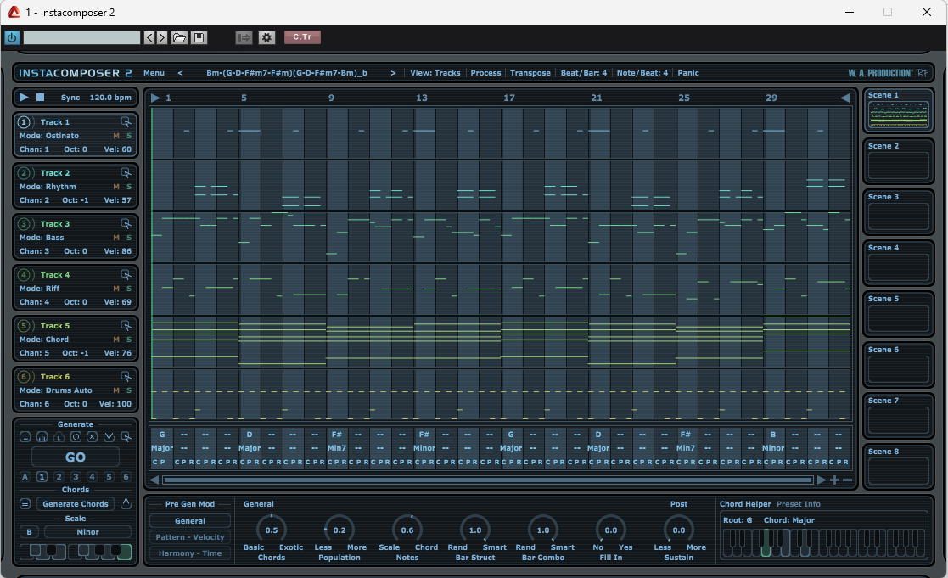Viewport: 948px width, 578px height.
Task: Click the Panic button
Action: pyautogui.click(x=688, y=72)
